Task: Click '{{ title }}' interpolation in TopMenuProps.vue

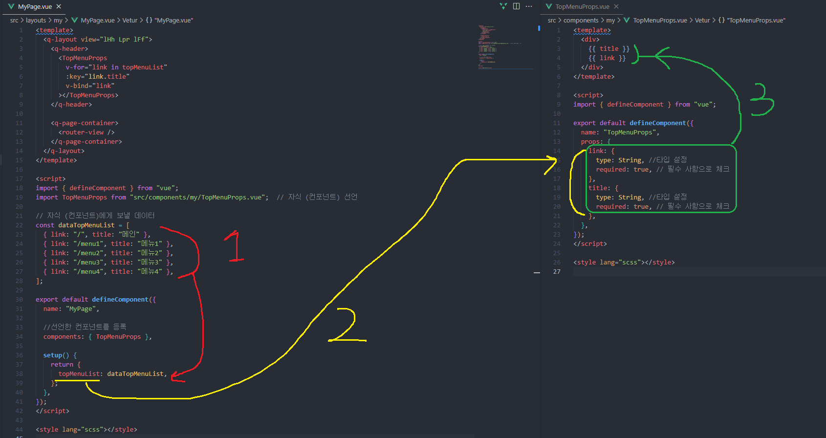Action: click(x=609, y=48)
